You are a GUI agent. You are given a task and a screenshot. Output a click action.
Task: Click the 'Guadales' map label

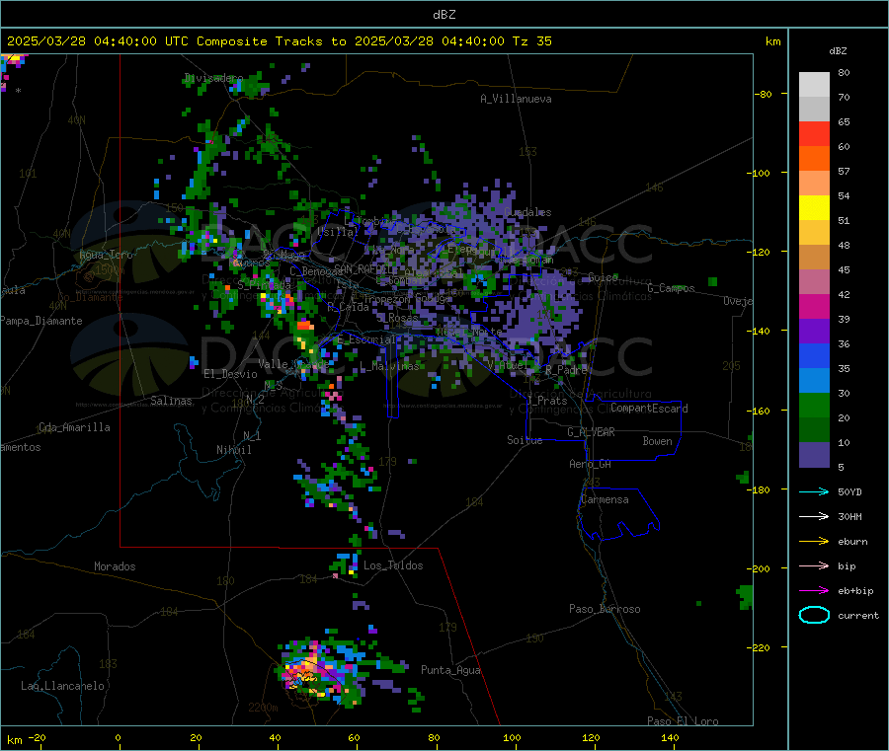pyautogui.click(x=527, y=212)
